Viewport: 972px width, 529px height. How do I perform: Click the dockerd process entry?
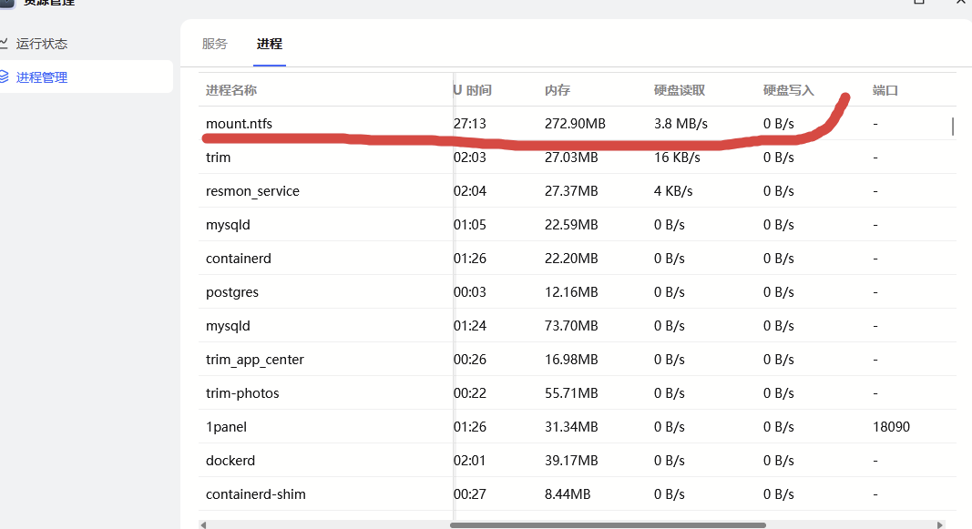pos(230,461)
